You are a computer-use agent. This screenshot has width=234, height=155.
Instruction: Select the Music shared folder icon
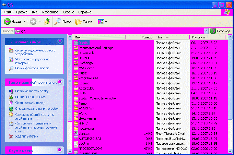coord(76,73)
